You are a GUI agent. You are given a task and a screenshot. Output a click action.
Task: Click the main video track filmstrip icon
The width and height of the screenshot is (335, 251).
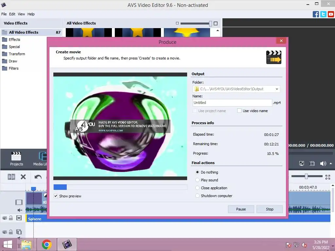[19, 202]
